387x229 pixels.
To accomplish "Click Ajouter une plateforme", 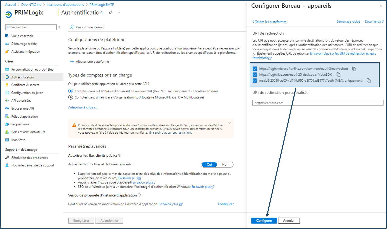I will [x=90, y=62].
